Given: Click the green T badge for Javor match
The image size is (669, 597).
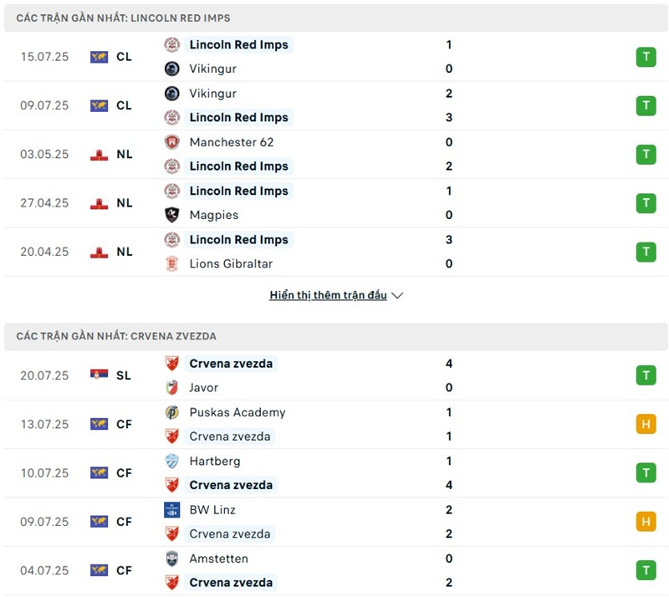Looking at the screenshot, I should coord(646,375).
